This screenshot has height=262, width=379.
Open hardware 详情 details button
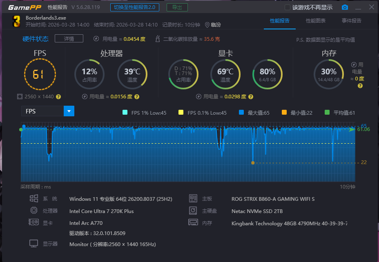[x=69, y=38]
